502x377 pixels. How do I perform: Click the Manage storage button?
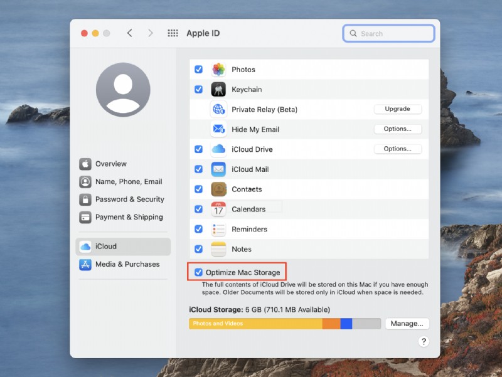coord(407,323)
